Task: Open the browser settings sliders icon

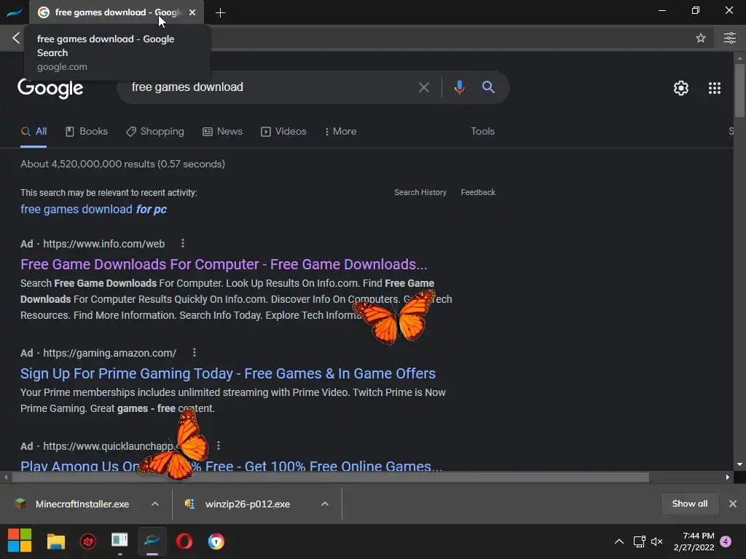Action: point(729,38)
